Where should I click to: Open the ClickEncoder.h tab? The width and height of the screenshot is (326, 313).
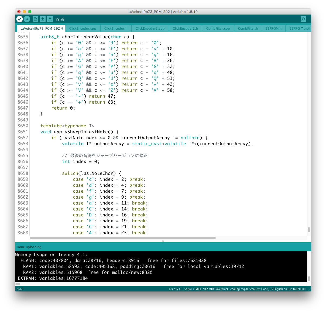click(116, 28)
